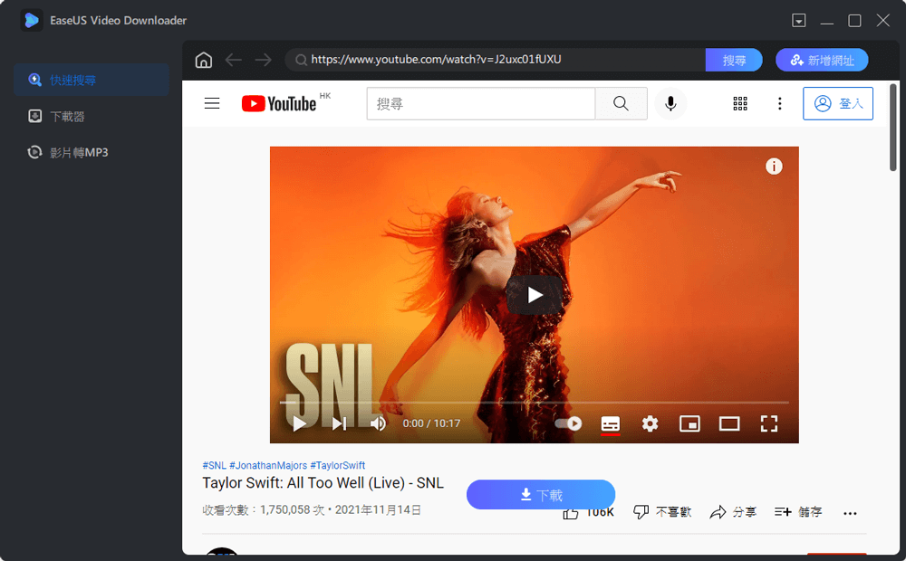This screenshot has height=561, width=906.
Task: Toggle captions with the subtitles icon
Action: 610,423
